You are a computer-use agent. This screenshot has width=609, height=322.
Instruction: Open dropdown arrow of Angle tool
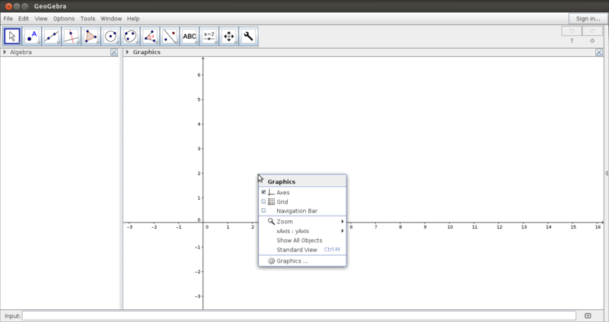(157, 43)
